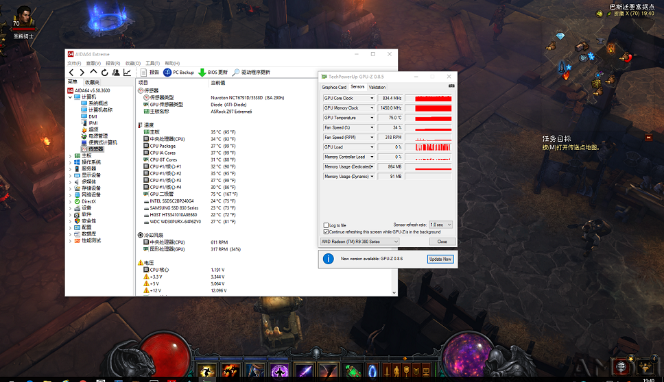The height and width of the screenshot is (382, 664).
Task: Enable Log to file in GPU-Z
Action: pos(326,225)
